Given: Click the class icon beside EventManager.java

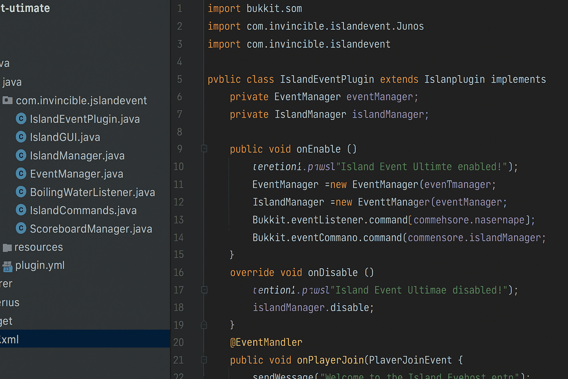Looking at the screenshot, I should [21, 174].
